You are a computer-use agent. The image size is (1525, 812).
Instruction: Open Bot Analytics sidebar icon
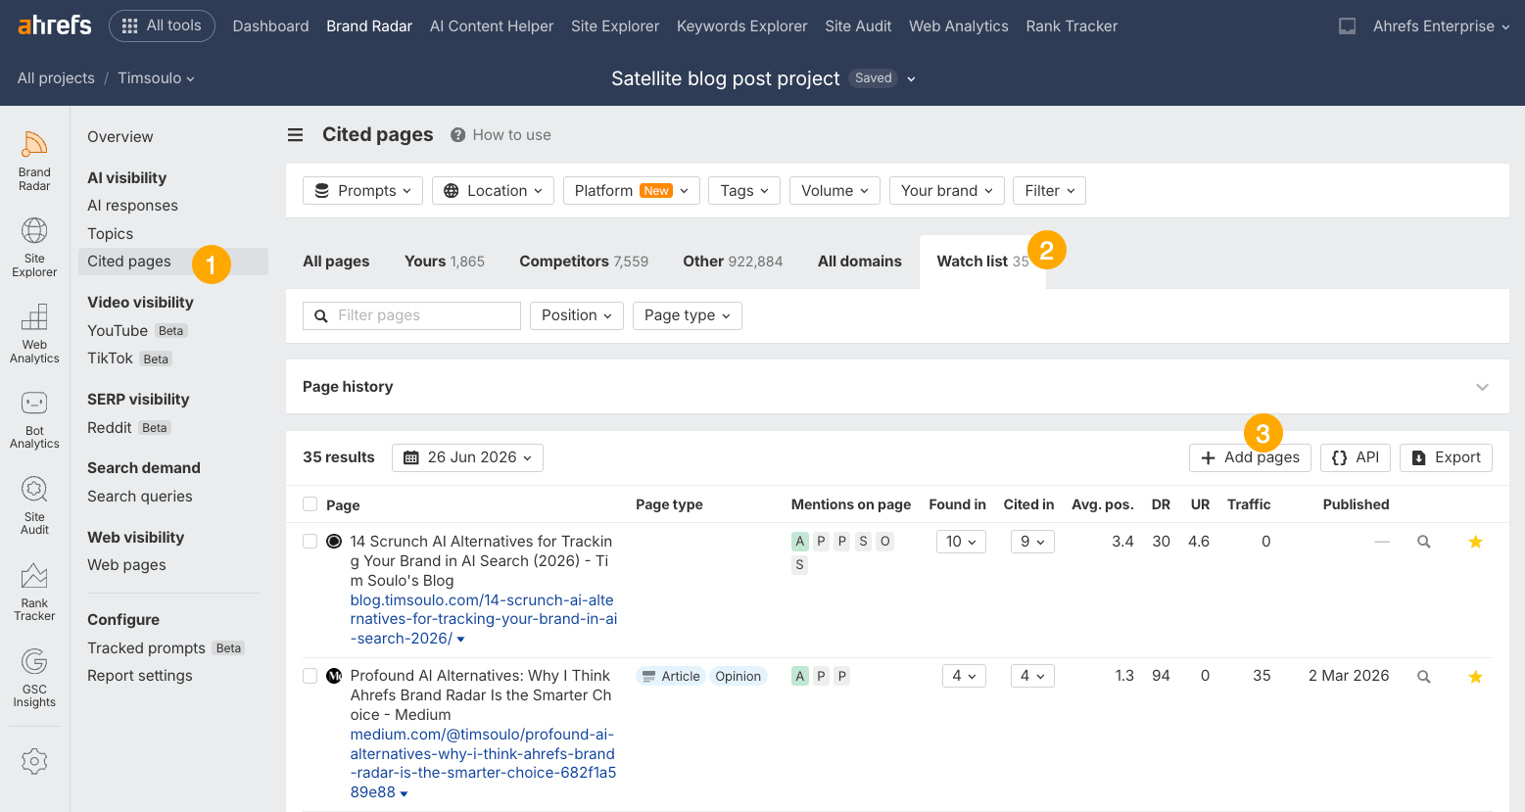point(34,420)
